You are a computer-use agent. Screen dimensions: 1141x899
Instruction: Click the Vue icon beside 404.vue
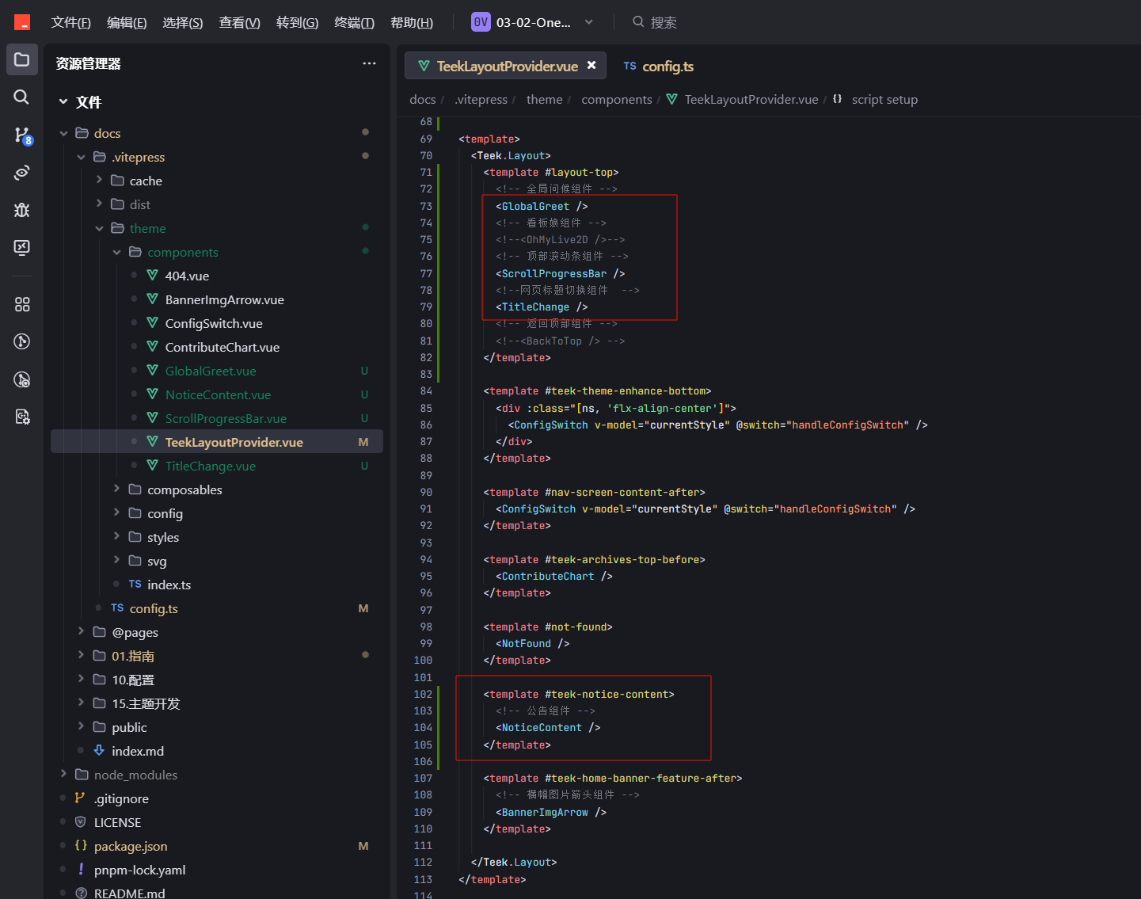point(153,275)
